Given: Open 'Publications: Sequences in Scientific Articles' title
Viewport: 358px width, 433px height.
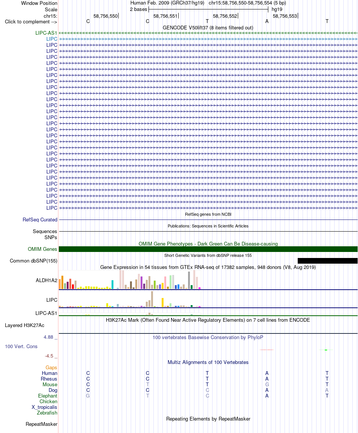Looking at the screenshot, I should 208,226.
